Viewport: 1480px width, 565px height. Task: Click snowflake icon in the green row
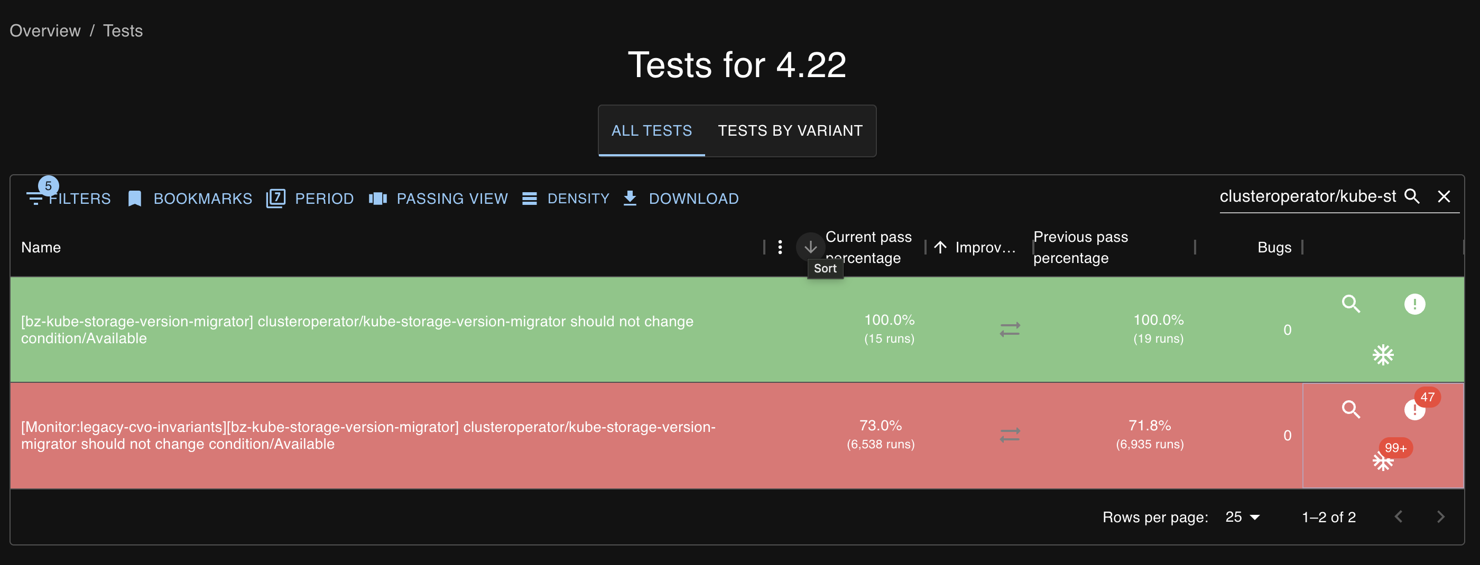pos(1383,355)
